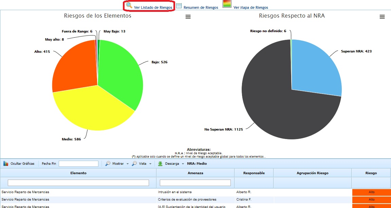The height and width of the screenshot is (208, 391).
Task: Focus the Elemento filter text box
Action: [78, 183]
